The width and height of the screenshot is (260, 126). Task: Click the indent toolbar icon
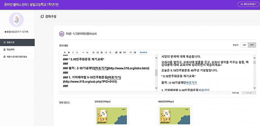pos(106,52)
